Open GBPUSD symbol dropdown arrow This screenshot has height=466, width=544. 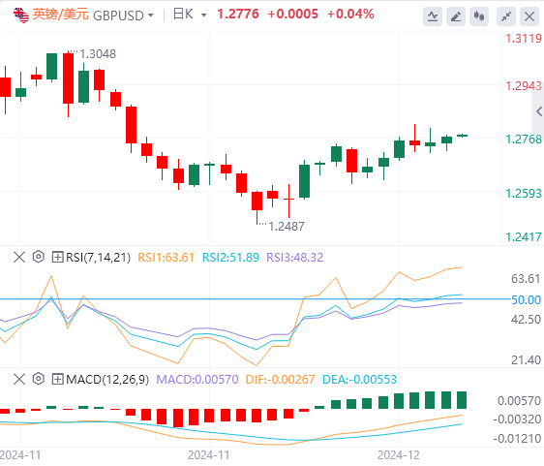coord(151,16)
